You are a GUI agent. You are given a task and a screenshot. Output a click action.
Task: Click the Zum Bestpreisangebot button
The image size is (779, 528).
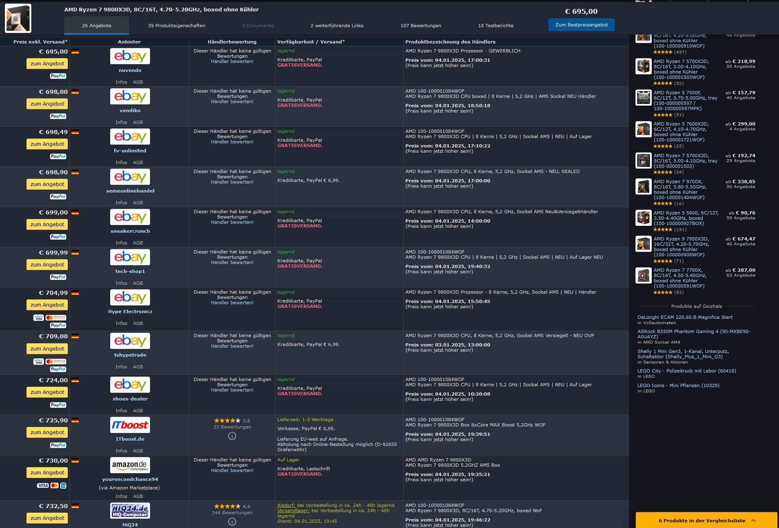(x=582, y=24)
